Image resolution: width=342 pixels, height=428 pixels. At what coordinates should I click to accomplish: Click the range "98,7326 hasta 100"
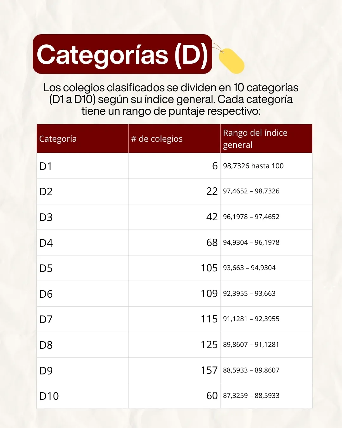253,166
